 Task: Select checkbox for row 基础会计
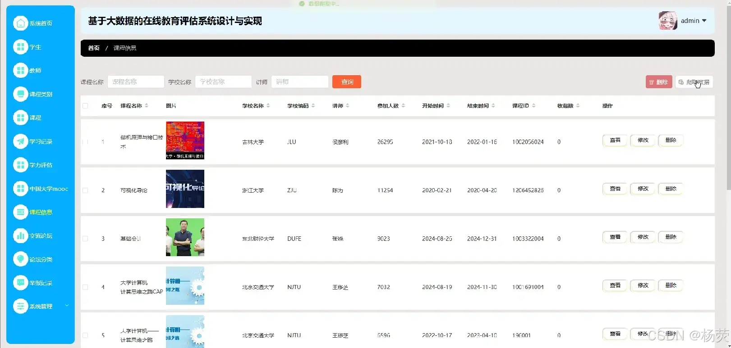[85, 239]
